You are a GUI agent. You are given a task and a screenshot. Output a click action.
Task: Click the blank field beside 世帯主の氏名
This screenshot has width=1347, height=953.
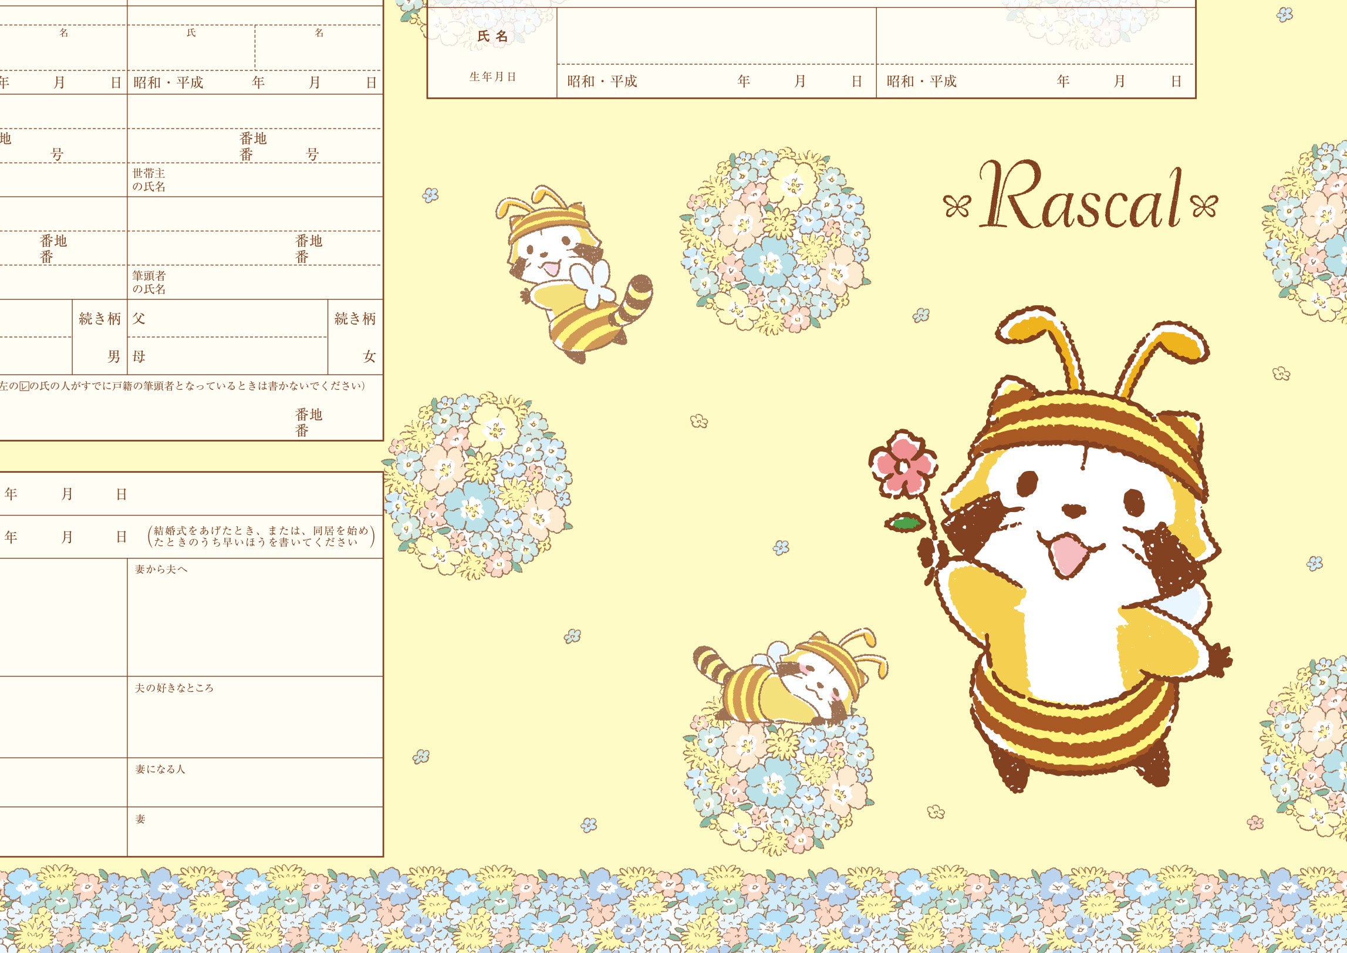275,180
